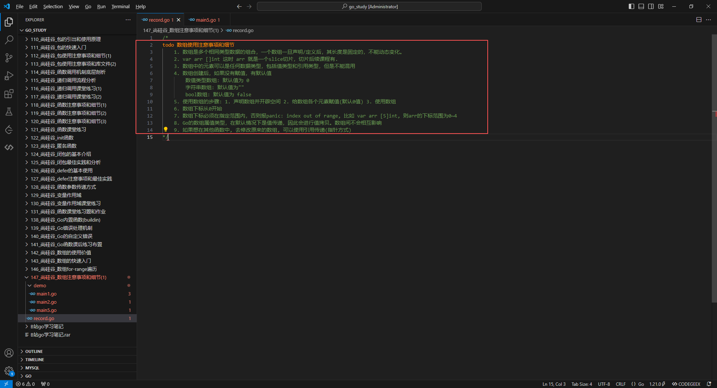Click the remote window indicator in status bar
Screen dimensions: 717x388
[6, 384]
